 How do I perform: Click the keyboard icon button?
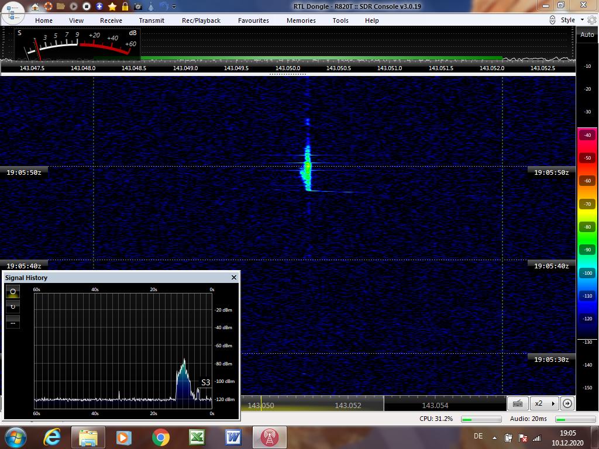coord(518,403)
